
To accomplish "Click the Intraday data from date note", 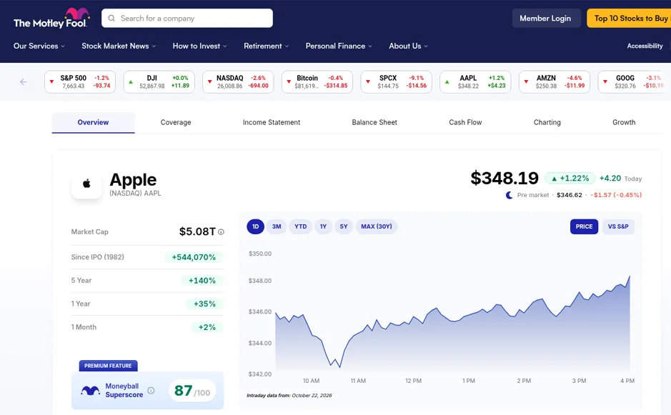I will click(289, 395).
